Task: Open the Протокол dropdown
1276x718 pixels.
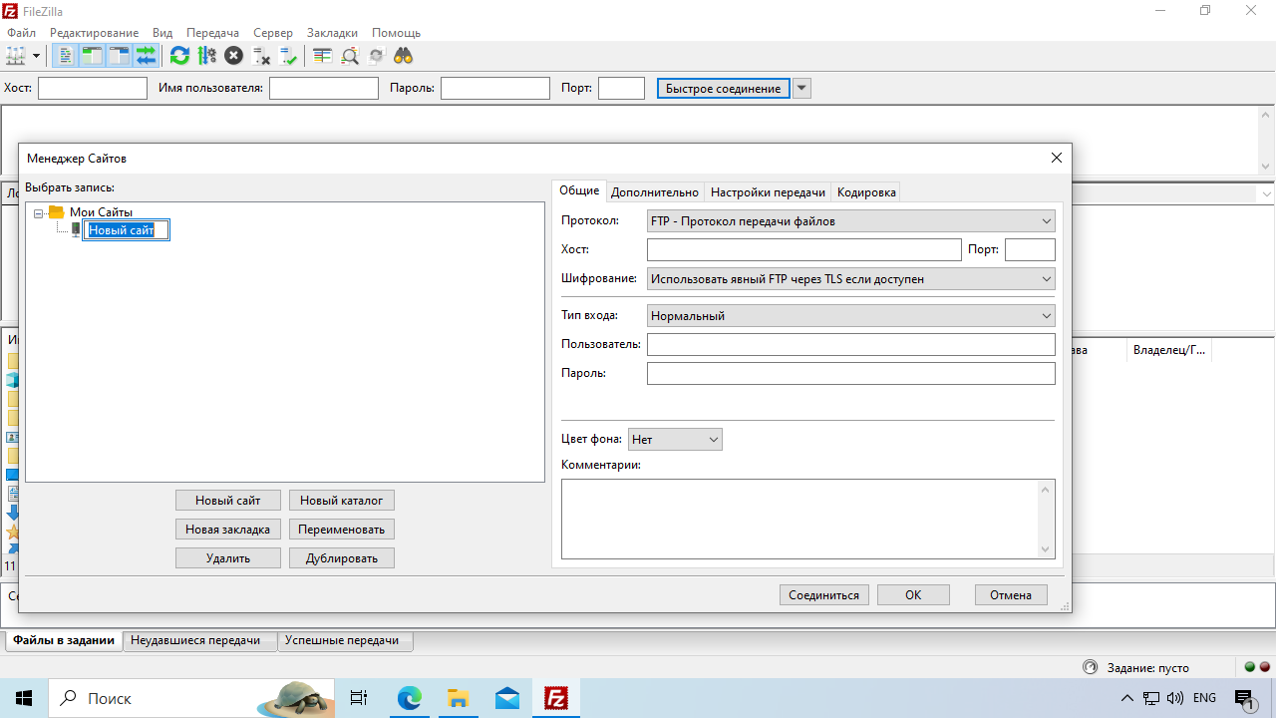Action: coord(850,221)
